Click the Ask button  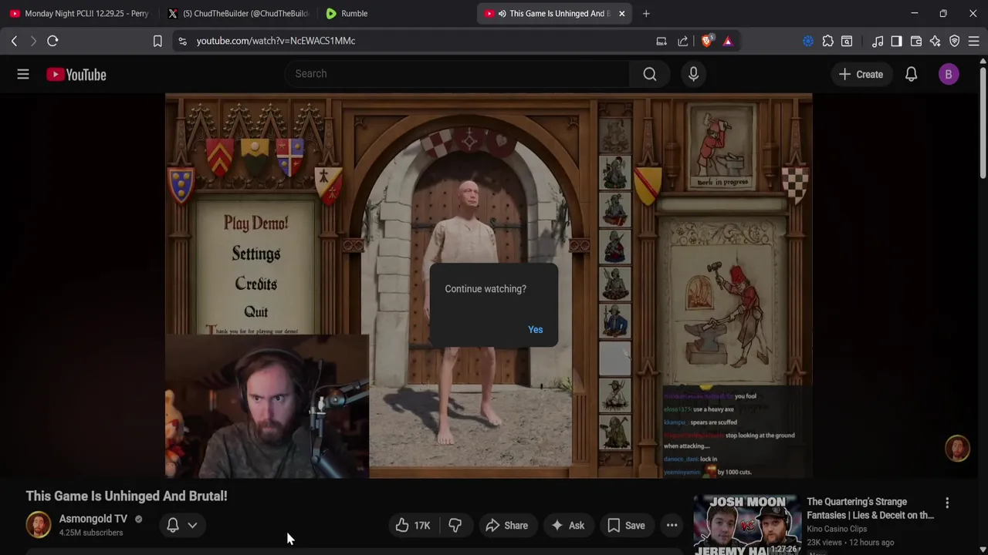point(567,526)
